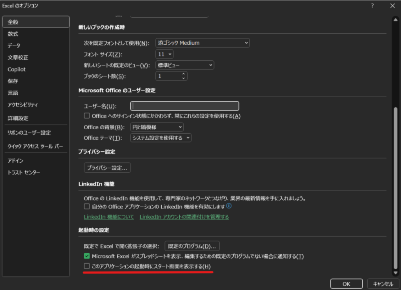Uncheck the Microsoft Excel default program notification checkbox

[87, 256]
